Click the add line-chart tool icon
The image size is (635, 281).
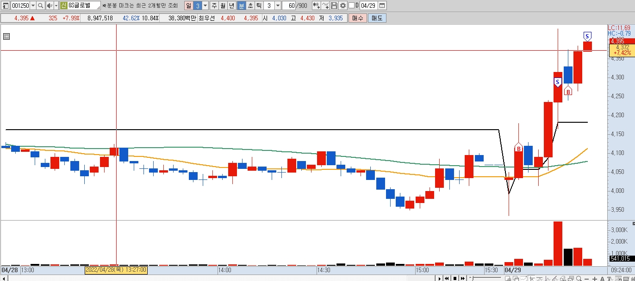[x=325, y=6]
